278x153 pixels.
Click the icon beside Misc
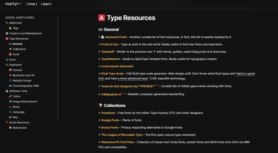pyautogui.click(x=10, y=117)
